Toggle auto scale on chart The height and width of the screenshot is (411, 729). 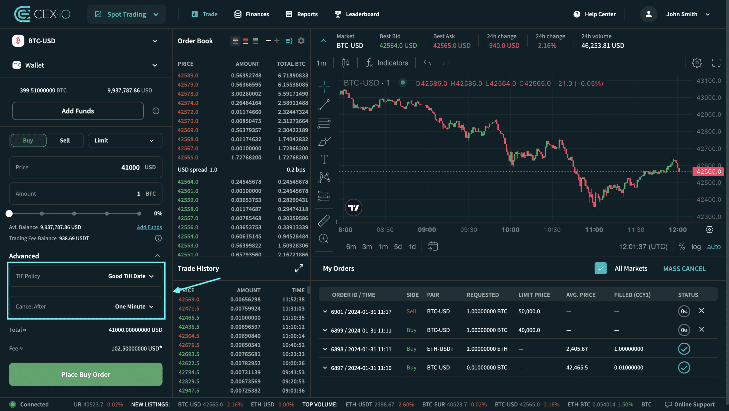pos(714,246)
